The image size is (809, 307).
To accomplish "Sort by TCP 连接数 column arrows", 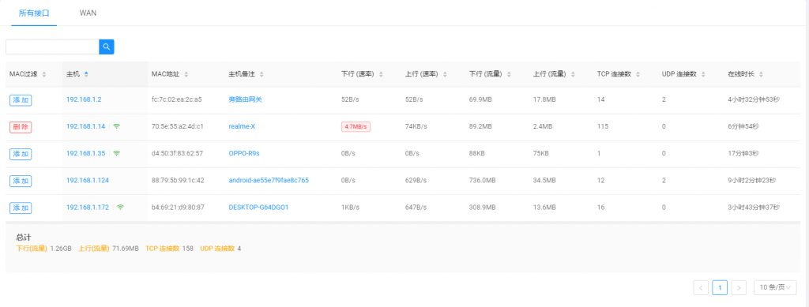I will click(x=638, y=75).
